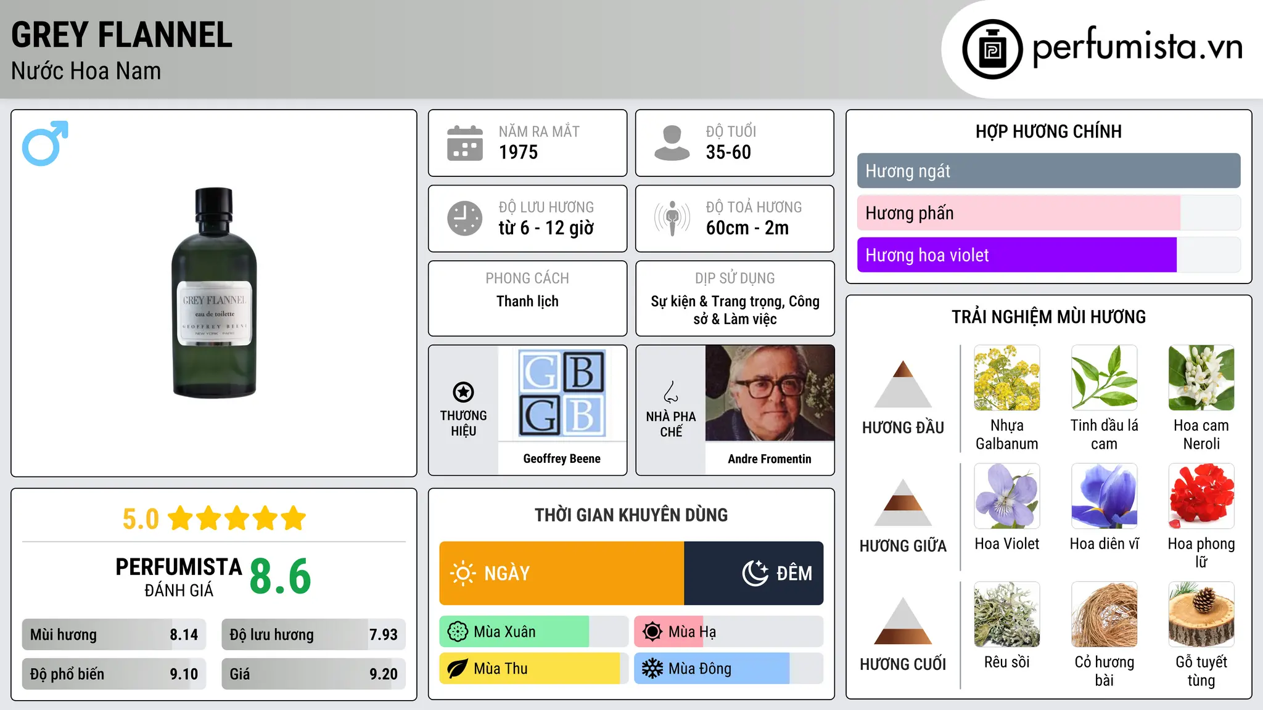Click the star badge icon above Thương hiệu
The image size is (1263, 710).
pyautogui.click(x=463, y=392)
